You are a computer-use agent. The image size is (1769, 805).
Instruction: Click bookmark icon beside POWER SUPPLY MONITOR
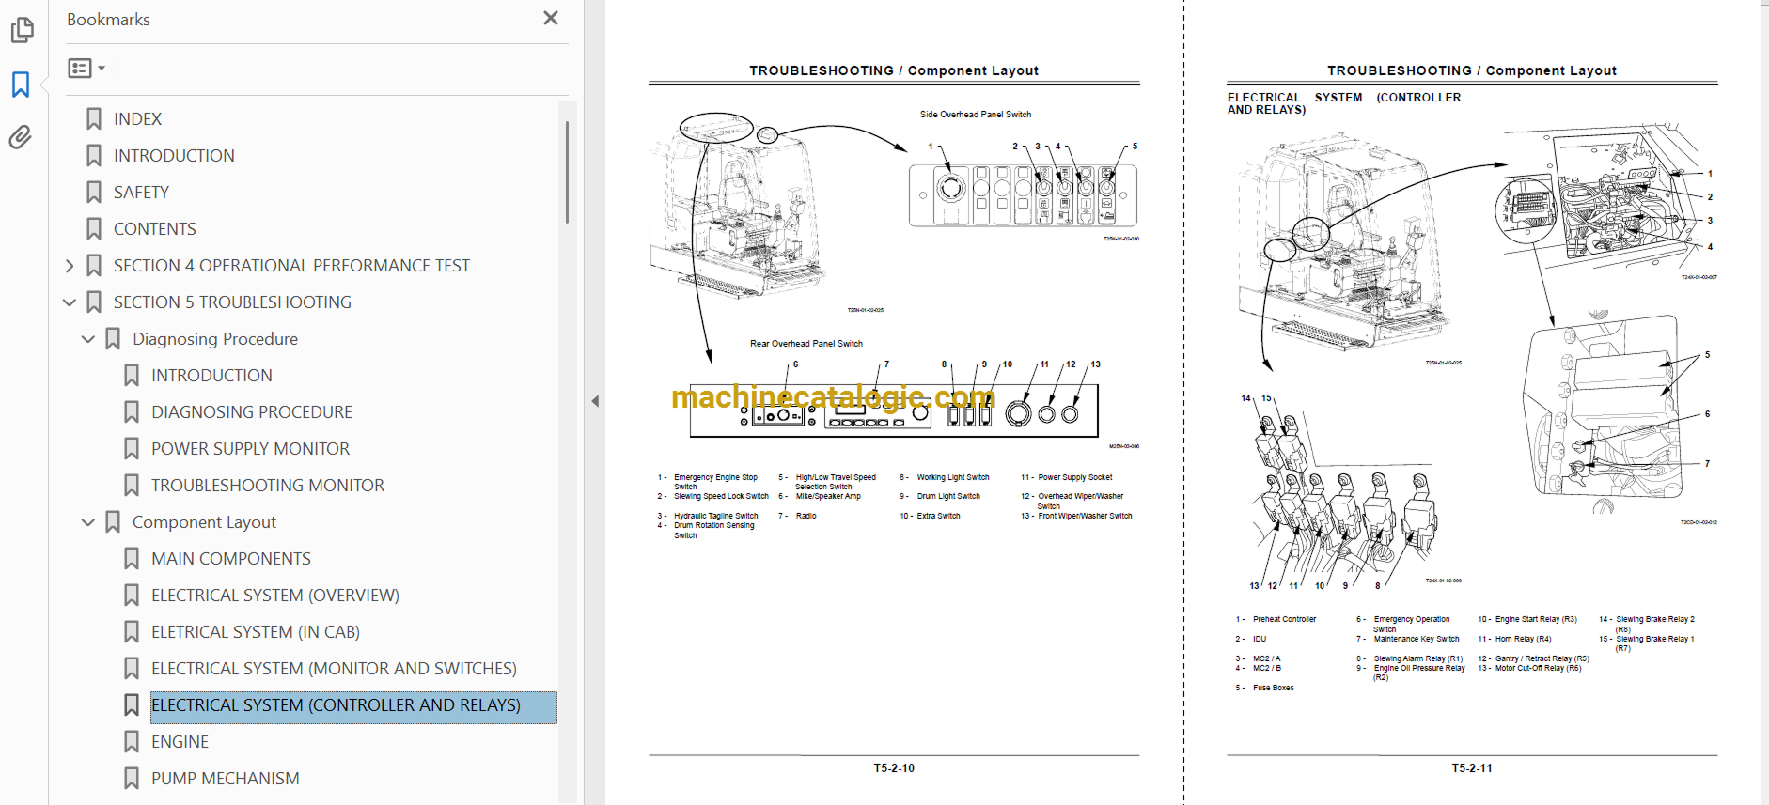[x=132, y=449]
